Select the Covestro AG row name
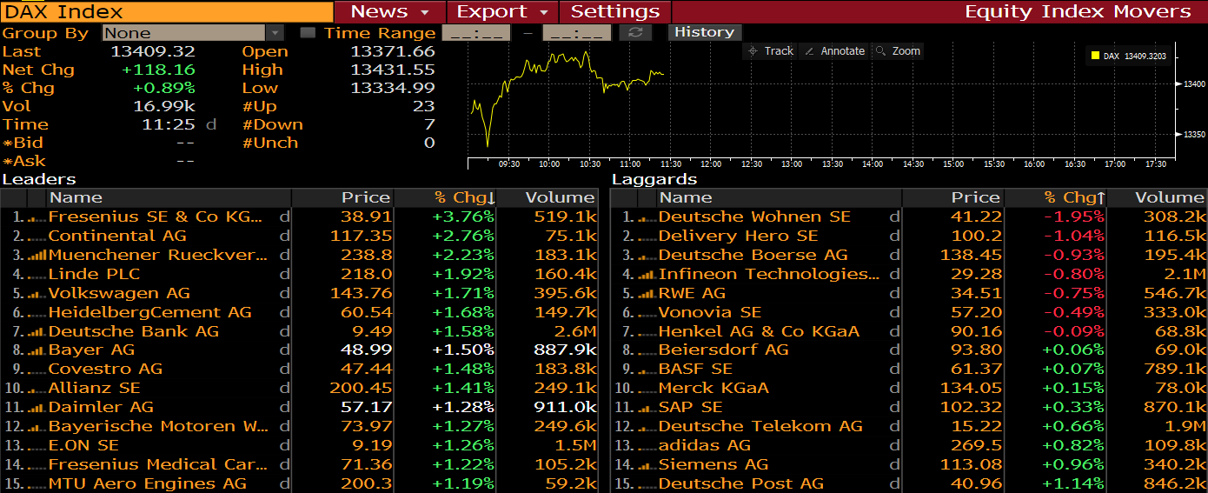 105,370
